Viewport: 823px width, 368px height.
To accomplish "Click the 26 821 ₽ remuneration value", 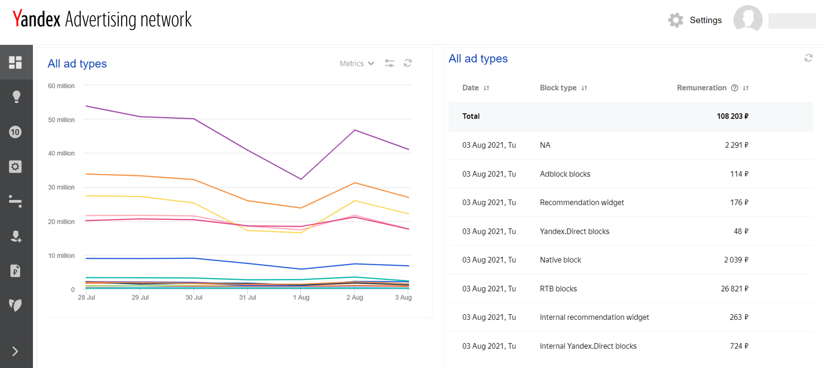I will pyautogui.click(x=735, y=289).
